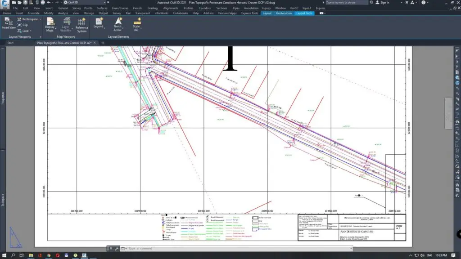Click the Reference System tool
The width and height of the screenshot is (461, 259).
[81, 25]
